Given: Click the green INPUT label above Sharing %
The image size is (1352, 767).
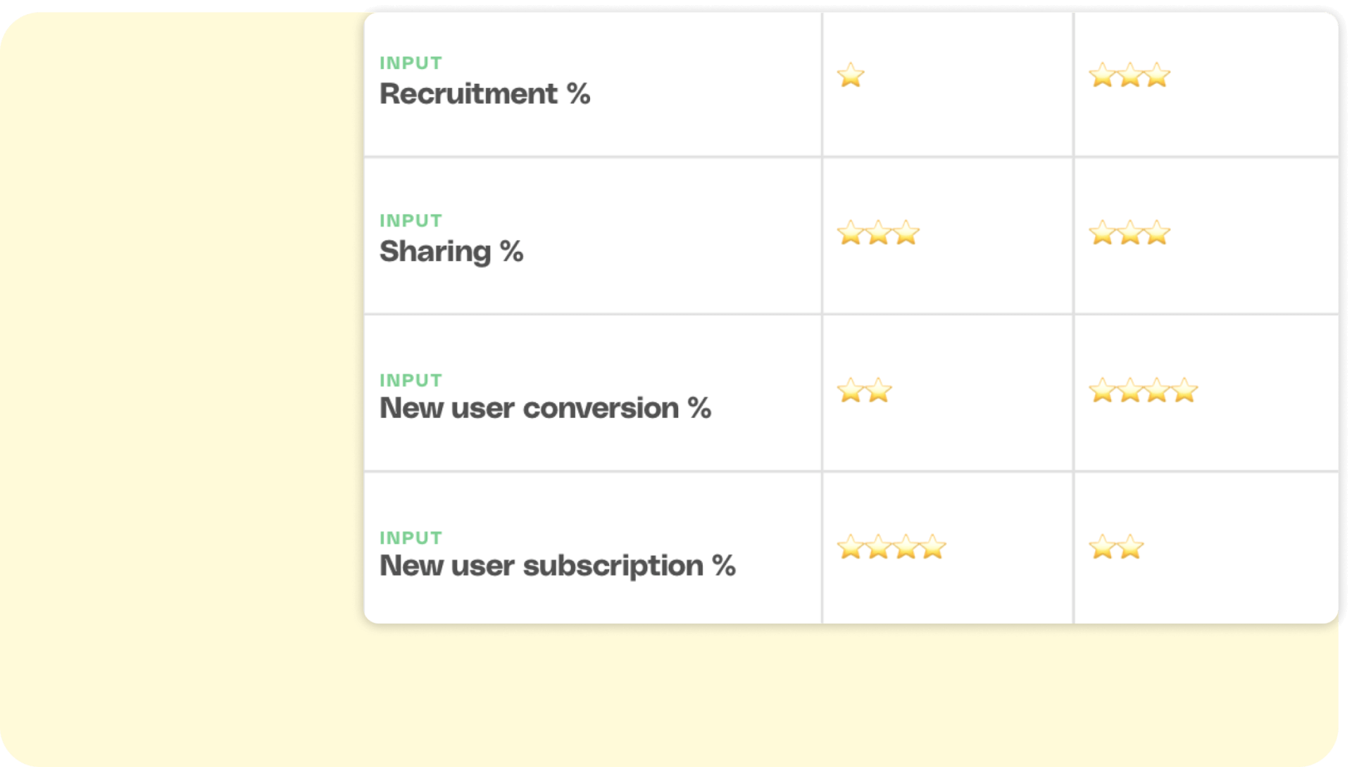Looking at the screenshot, I should 411,220.
